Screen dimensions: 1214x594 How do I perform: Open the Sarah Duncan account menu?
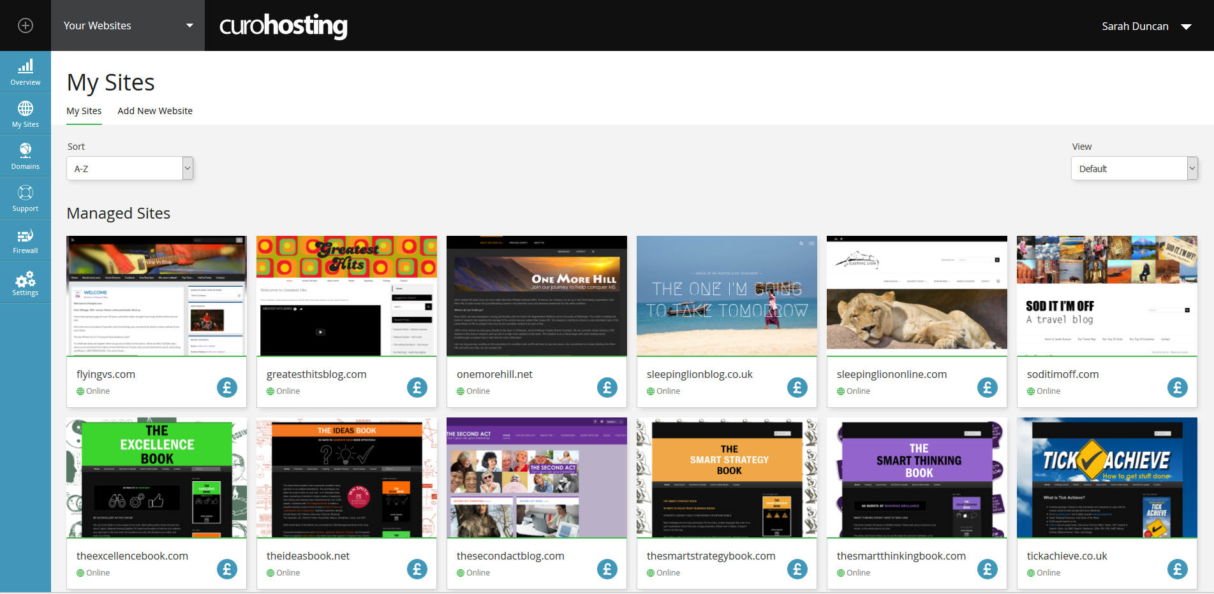point(1146,26)
